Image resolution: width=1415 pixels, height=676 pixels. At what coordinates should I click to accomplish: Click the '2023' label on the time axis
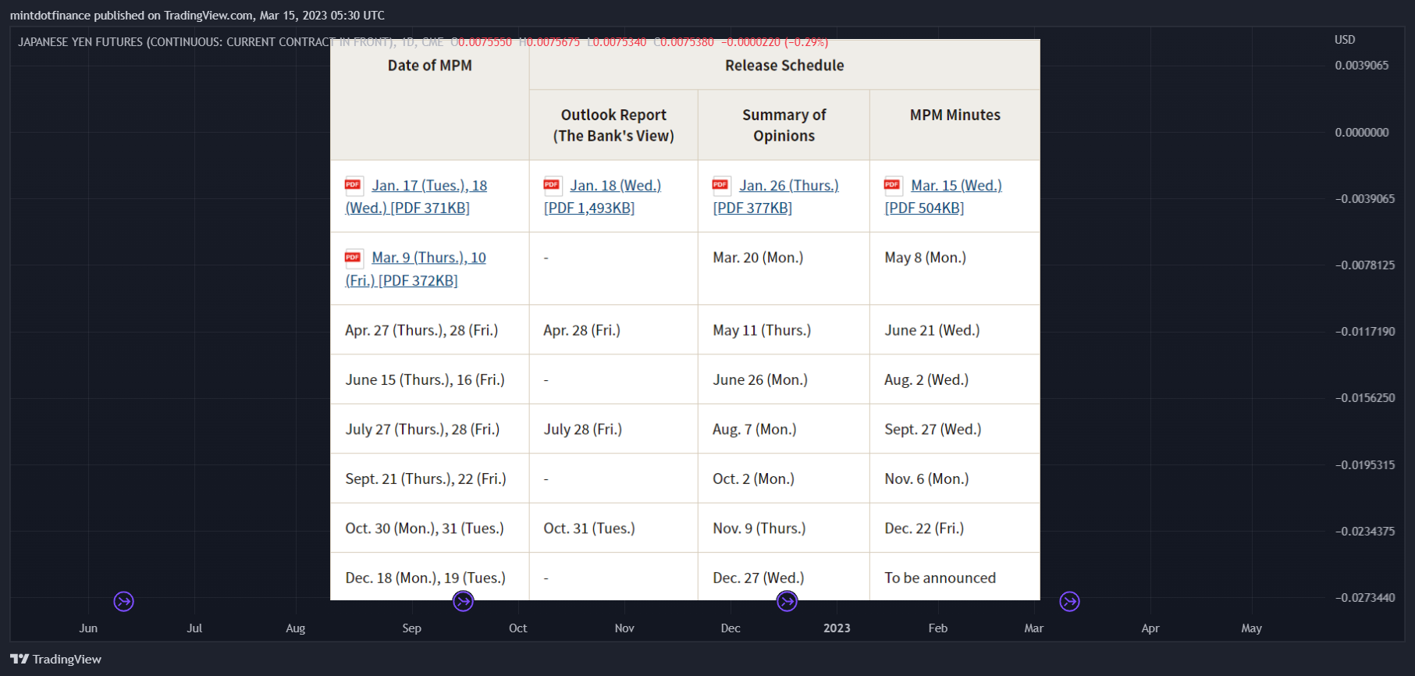click(x=837, y=628)
